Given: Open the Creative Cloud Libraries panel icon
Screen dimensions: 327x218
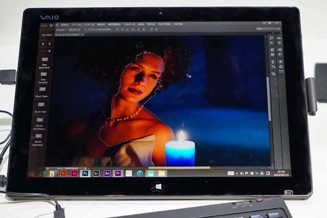Looking at the screenshot, I should 279,50.
